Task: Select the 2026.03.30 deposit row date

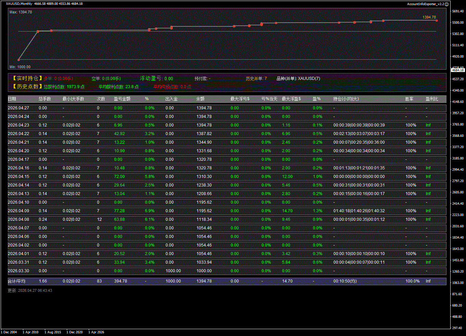Action: 19,271
